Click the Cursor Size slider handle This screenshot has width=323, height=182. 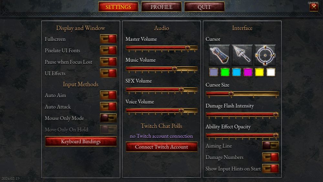[231, 94]
